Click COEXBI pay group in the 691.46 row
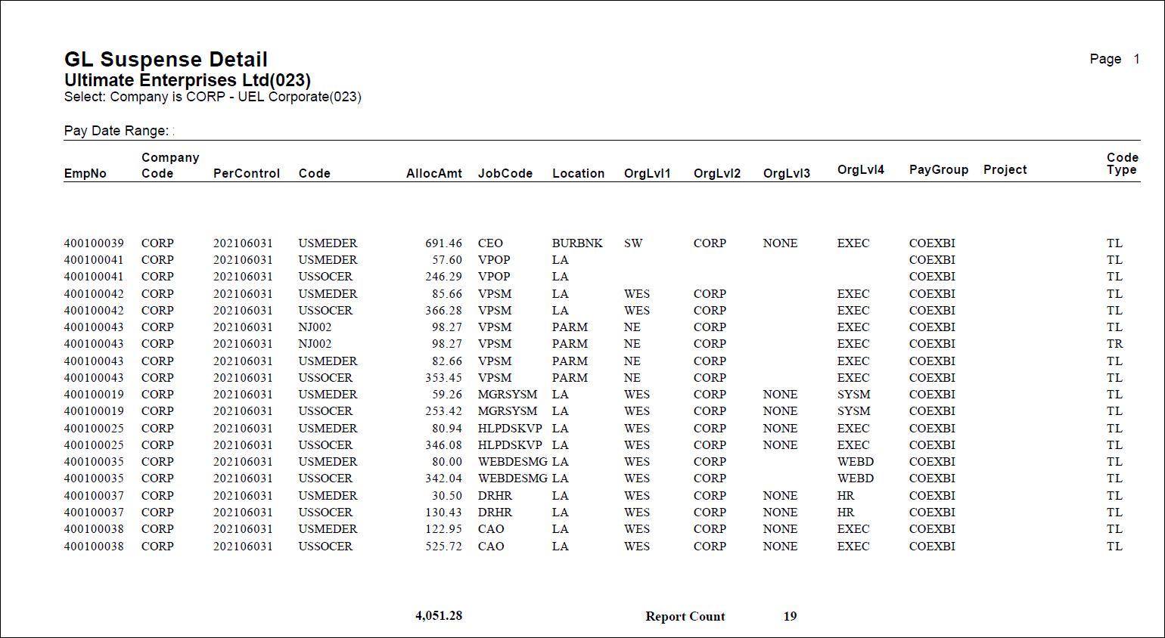1165x638 pixels. tap(932, 243)
